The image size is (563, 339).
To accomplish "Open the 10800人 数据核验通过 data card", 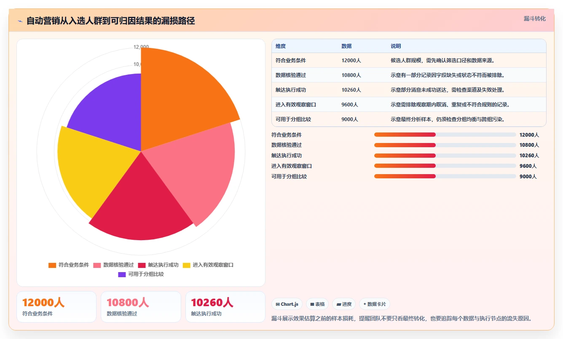I will pos(141,307).
